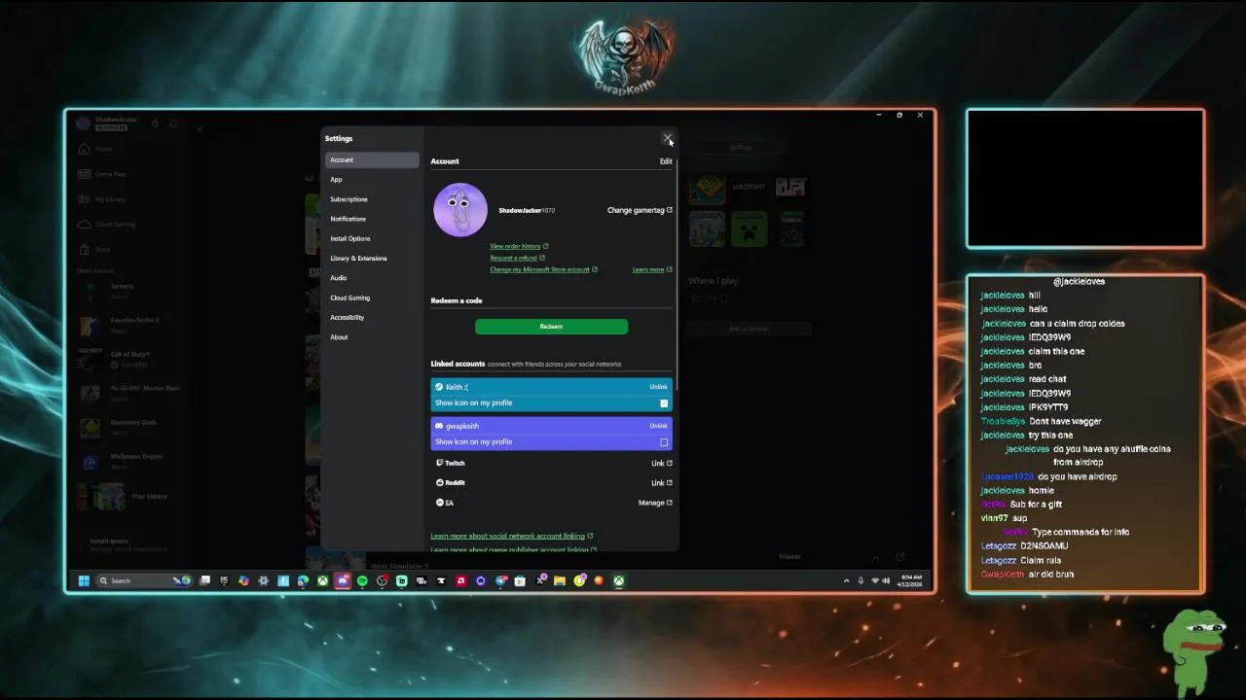The height and width of the screenshot is (700, 1246).
Task: Click Link for the Twitch account
Action: coord(661,463)
